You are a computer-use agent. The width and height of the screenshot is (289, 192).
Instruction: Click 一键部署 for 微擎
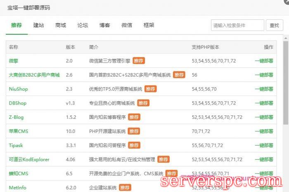coord(264,61)
